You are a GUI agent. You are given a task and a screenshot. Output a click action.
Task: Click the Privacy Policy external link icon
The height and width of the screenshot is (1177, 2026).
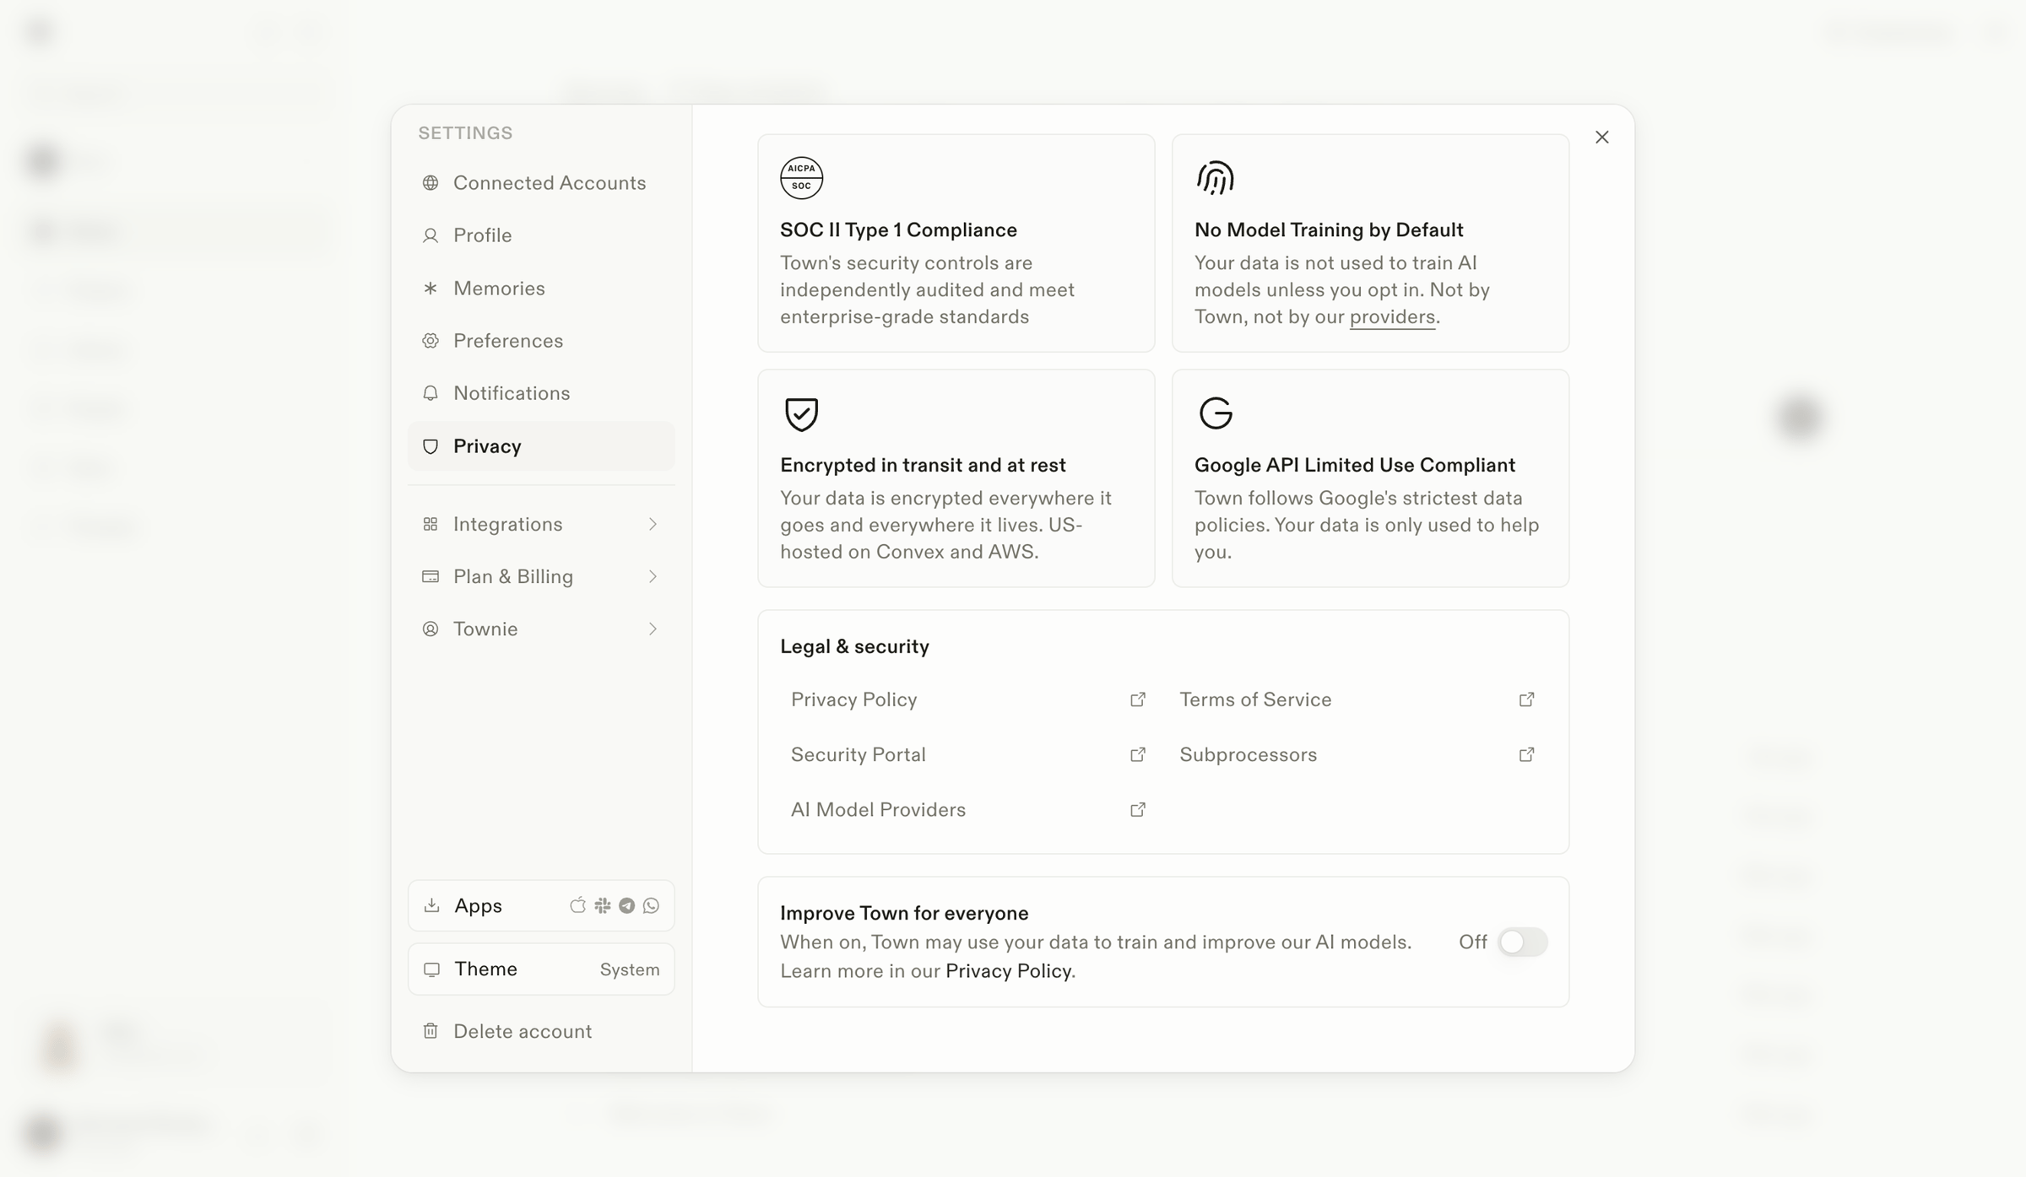[1137, 699]
